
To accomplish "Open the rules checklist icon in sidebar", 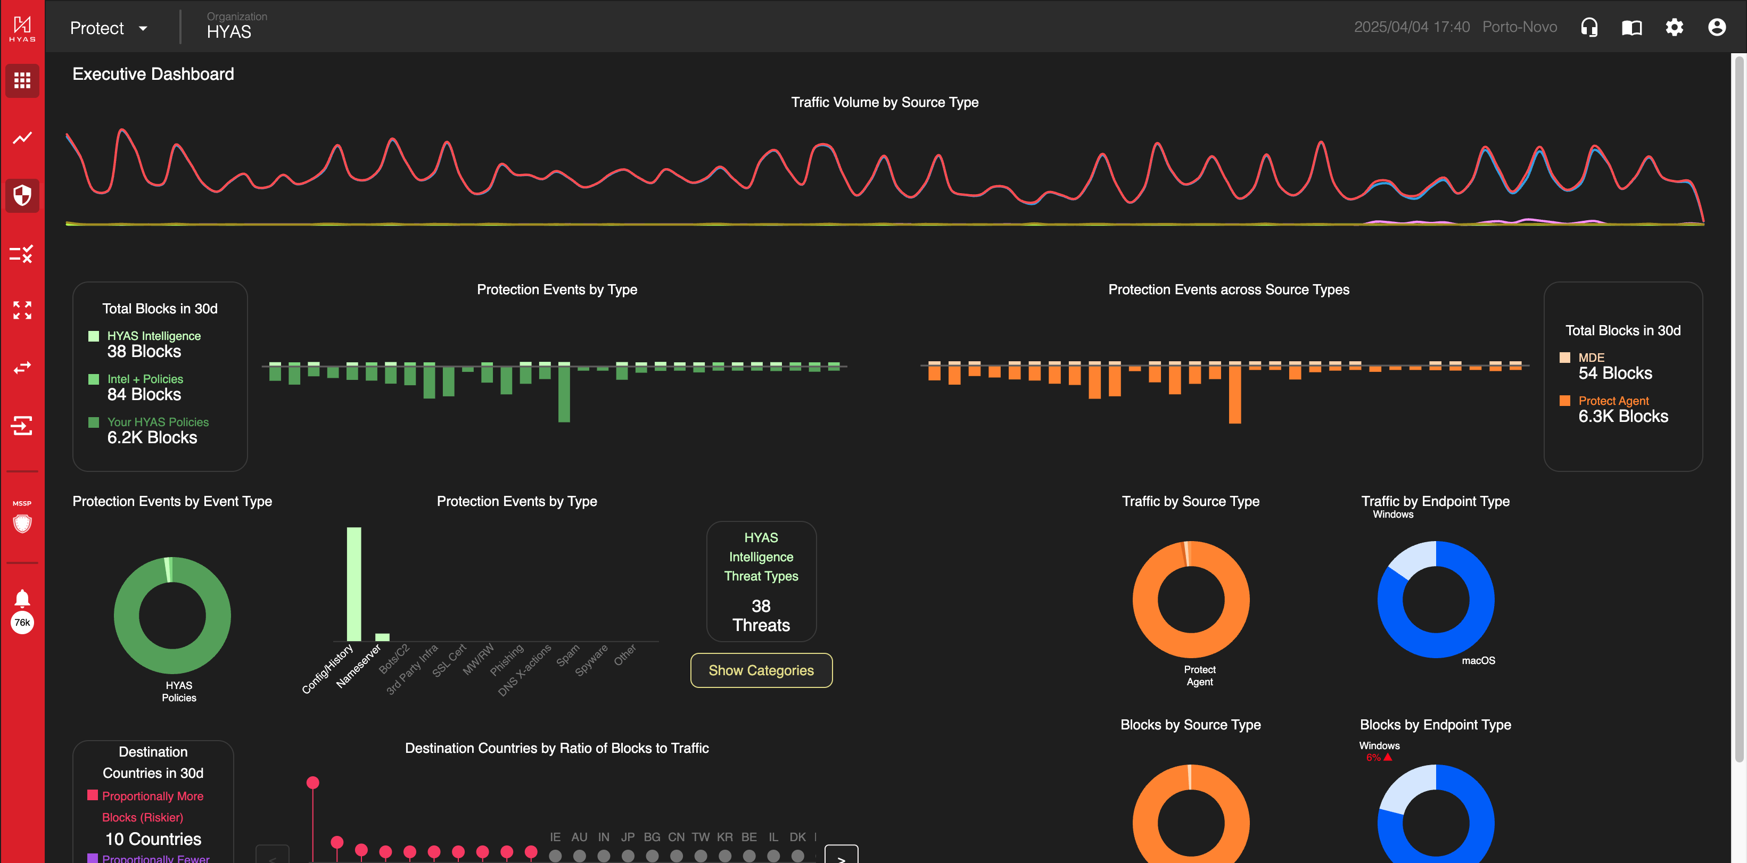I will [22, 254].
